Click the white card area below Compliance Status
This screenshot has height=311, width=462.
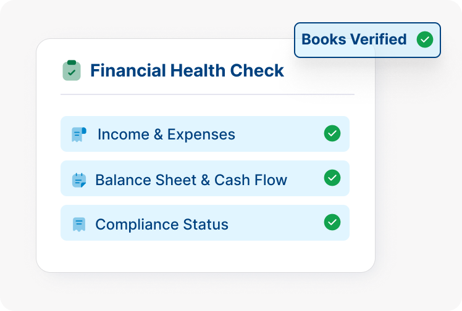point(205,256)
